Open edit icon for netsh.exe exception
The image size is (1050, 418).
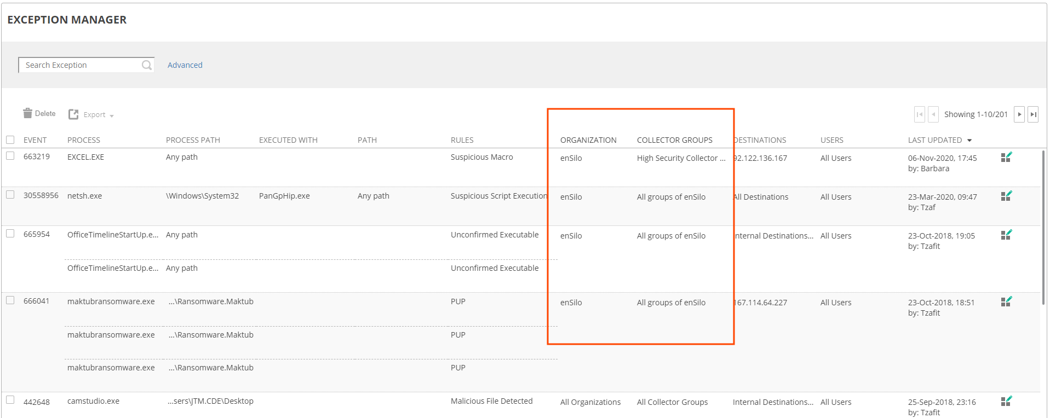pos(1006,196)
